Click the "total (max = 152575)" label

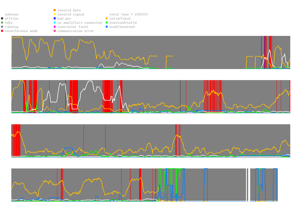click(x=129, y=14)
